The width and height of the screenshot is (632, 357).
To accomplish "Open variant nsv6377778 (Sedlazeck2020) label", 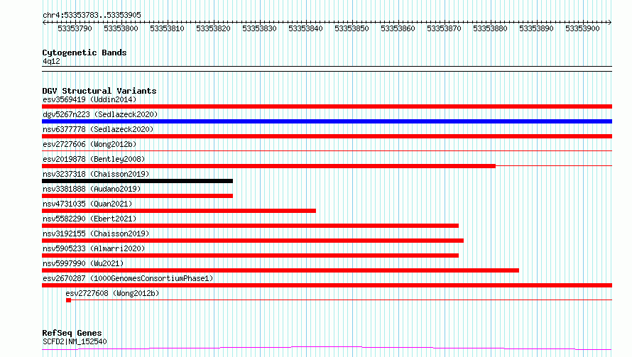I will click(x=98, y=129).
